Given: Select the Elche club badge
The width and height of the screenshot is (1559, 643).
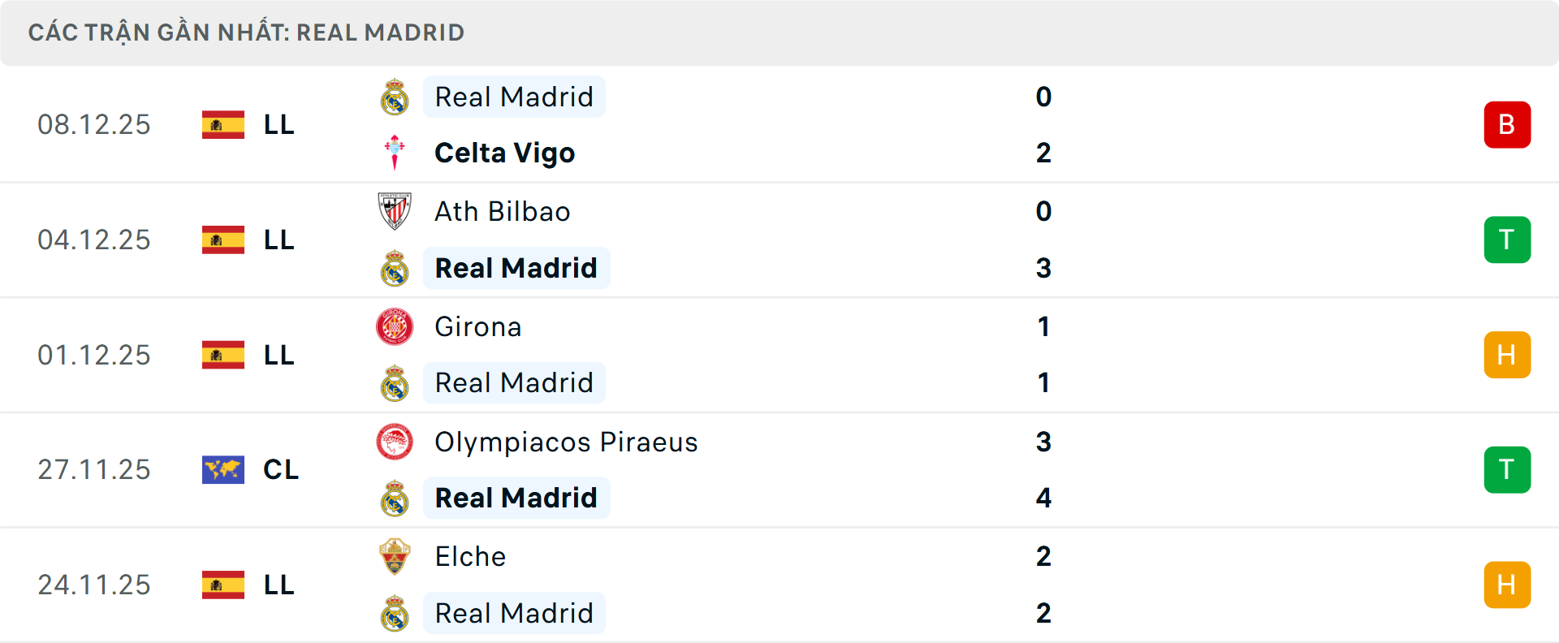Looking at the screenshot, I should [395, 557].
